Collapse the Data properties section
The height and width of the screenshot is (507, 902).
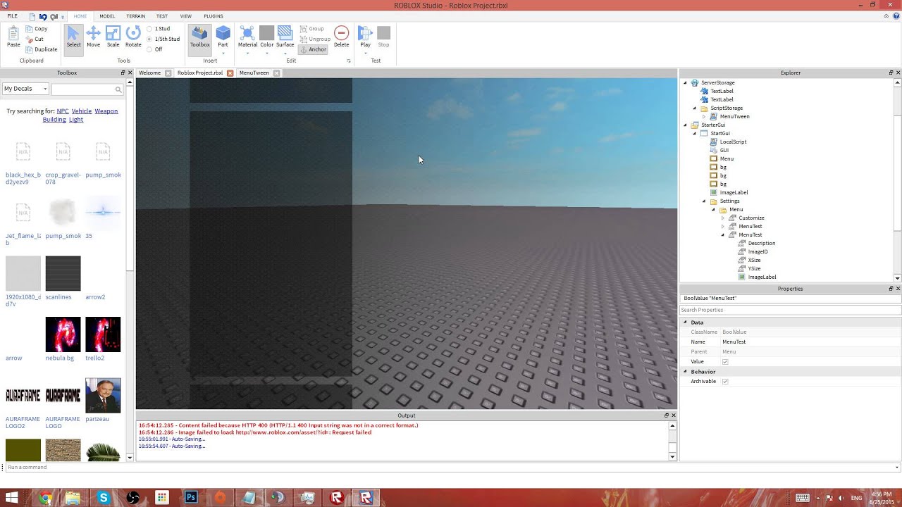click(x=685, y=323)
